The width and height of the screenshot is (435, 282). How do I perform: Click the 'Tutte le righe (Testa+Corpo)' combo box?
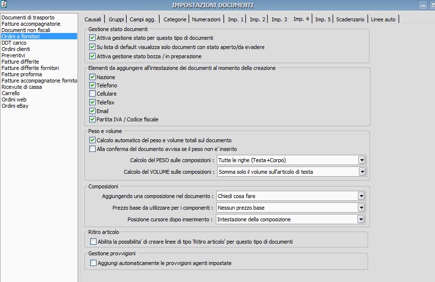291,160
